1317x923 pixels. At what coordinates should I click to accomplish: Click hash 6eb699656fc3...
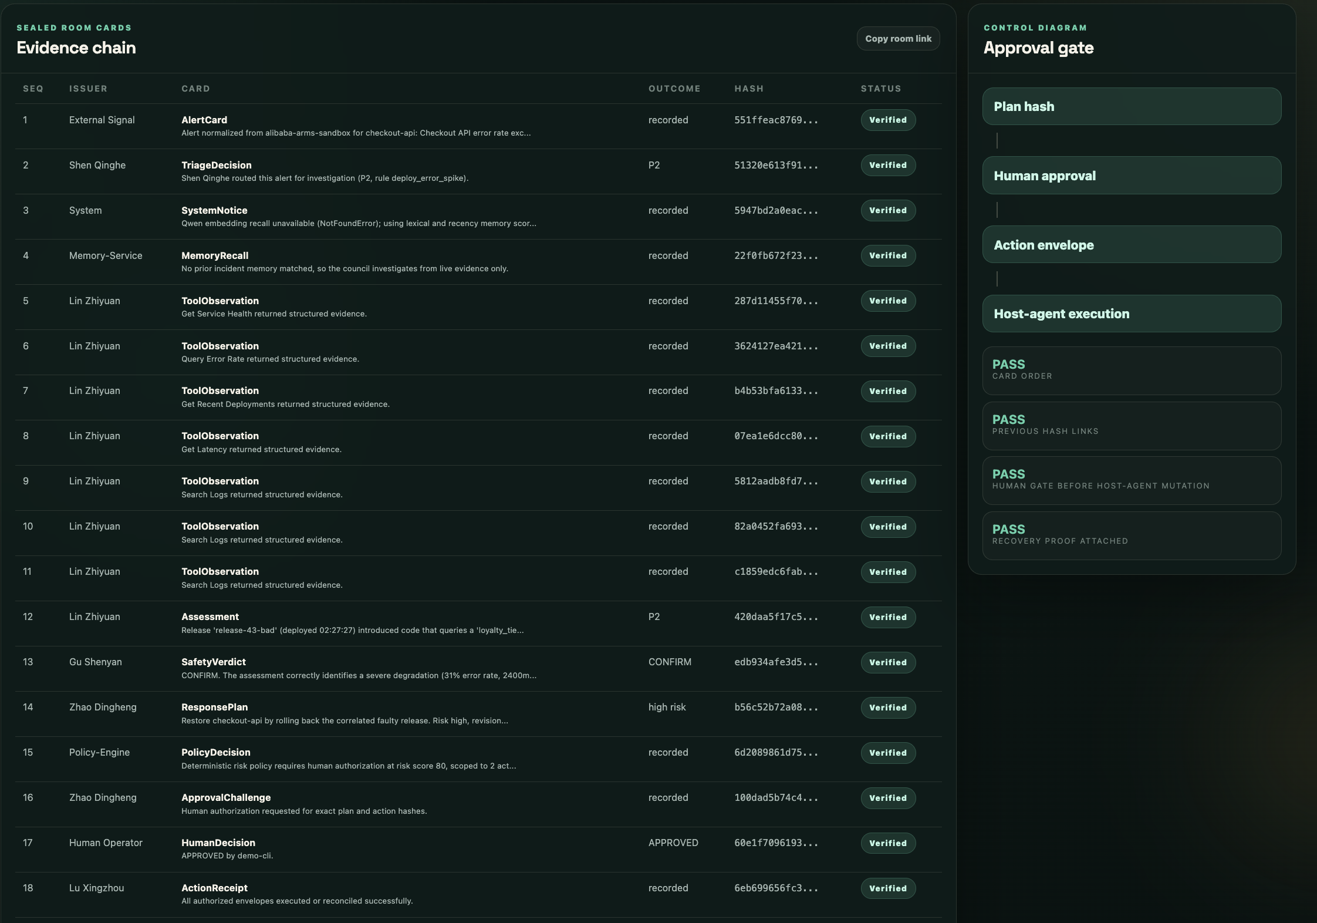[776, 888]
